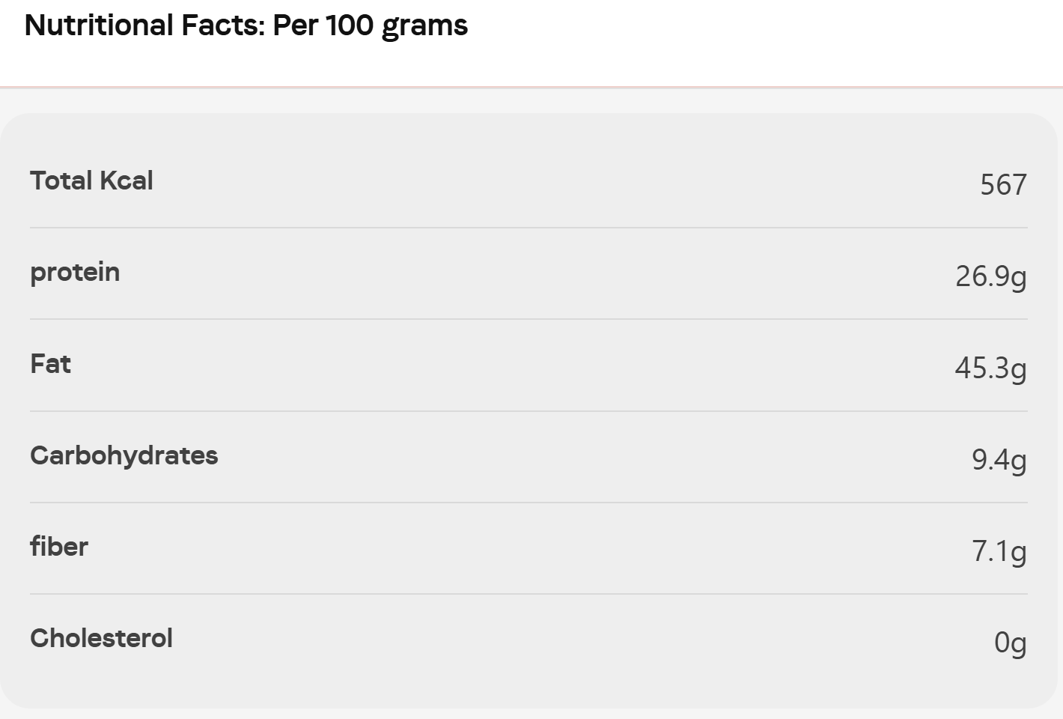Select the Fat row label
1063x719 pixels.
tap(50, 364)
